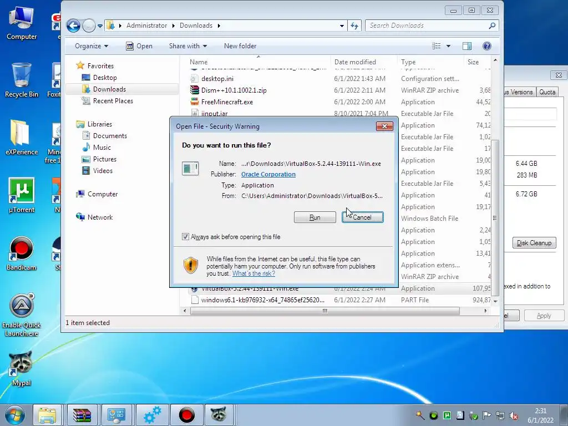Open recent pages dropdown next to Forward
Screen dimensions: 568x426
(100, 26)
